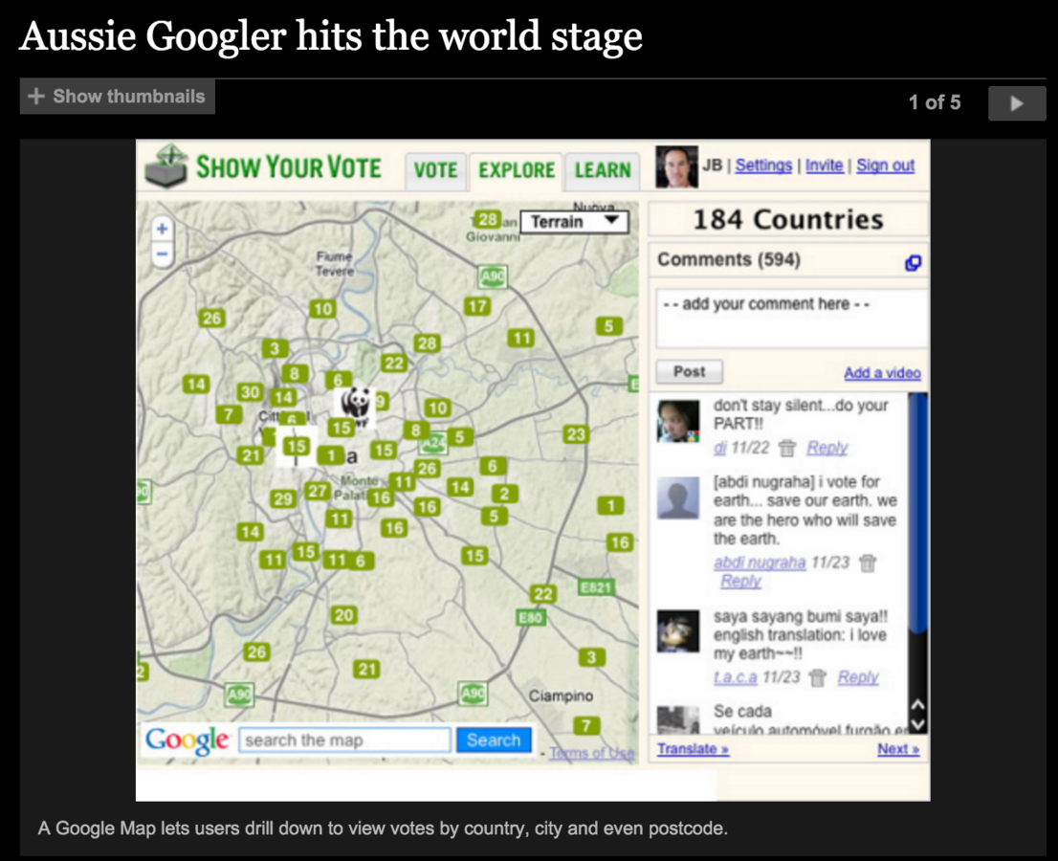Open dj's profile link
The width and height of the screenshot is (1058, 861).
click(720, 448)
